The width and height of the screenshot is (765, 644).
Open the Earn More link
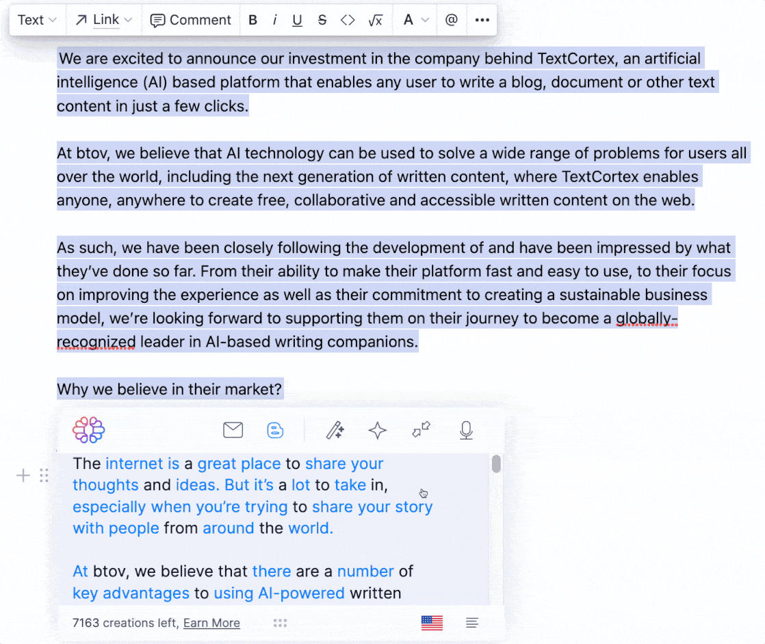coord(211,623)
